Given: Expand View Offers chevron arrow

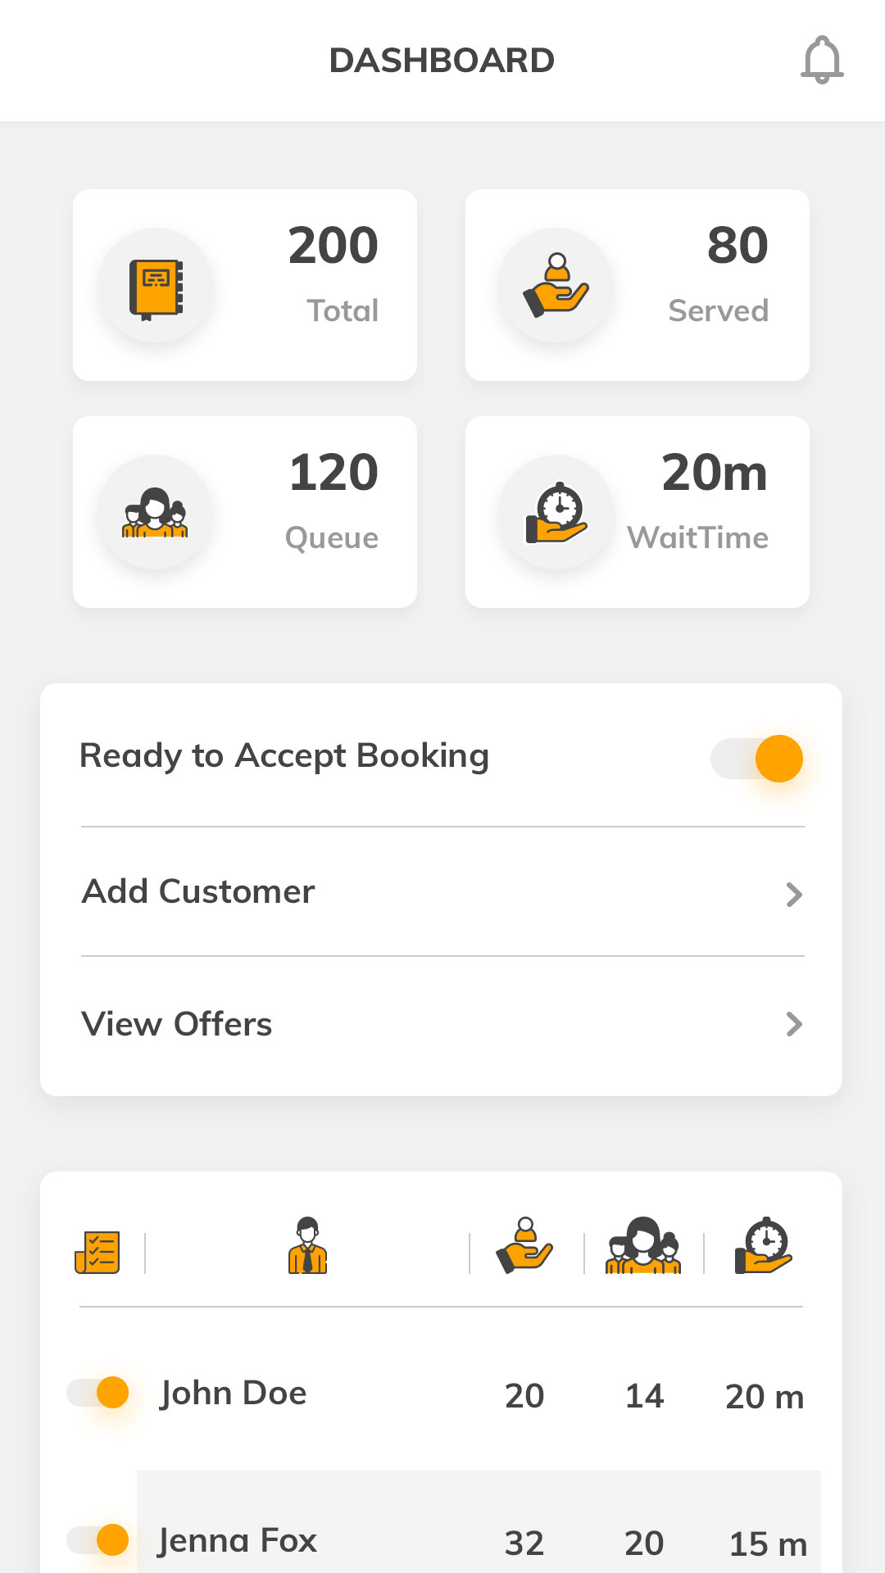Looking at the screenshot, I should tap(793, 1024).
